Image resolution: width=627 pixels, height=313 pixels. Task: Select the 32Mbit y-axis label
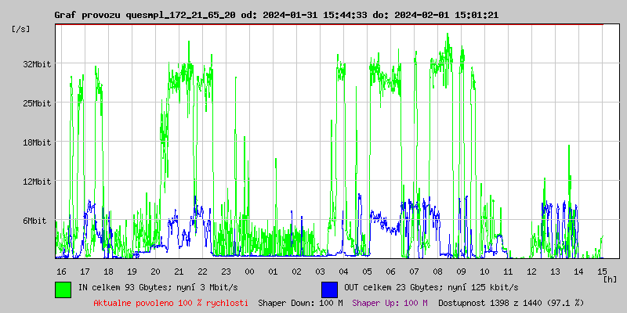36,64
